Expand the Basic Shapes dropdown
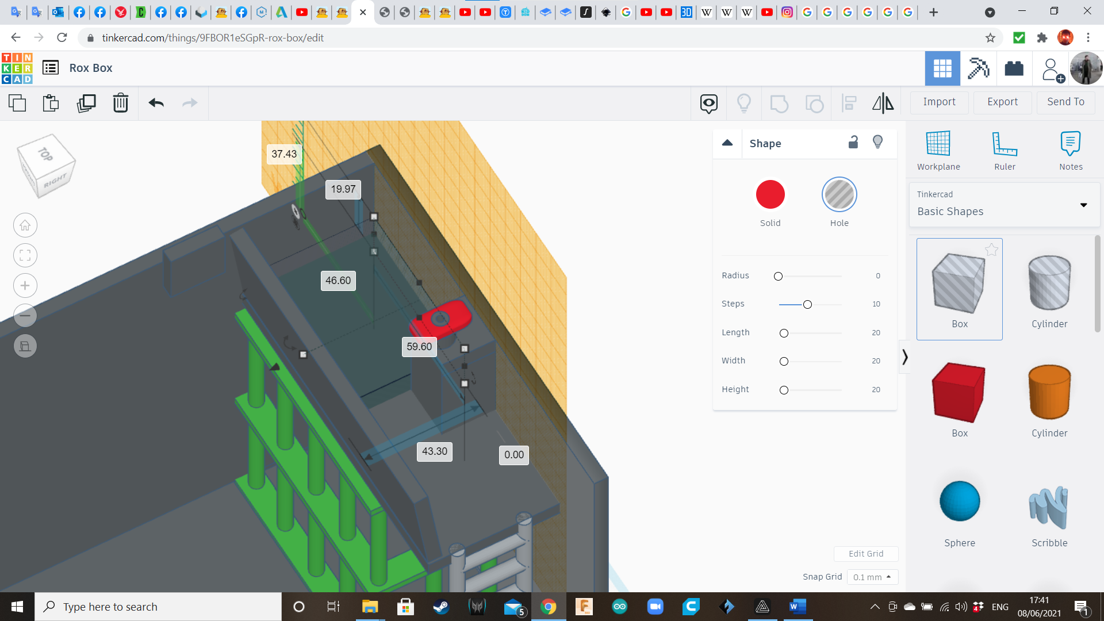The width and height of the screenshot is (1104, 621). [1083, 205]
